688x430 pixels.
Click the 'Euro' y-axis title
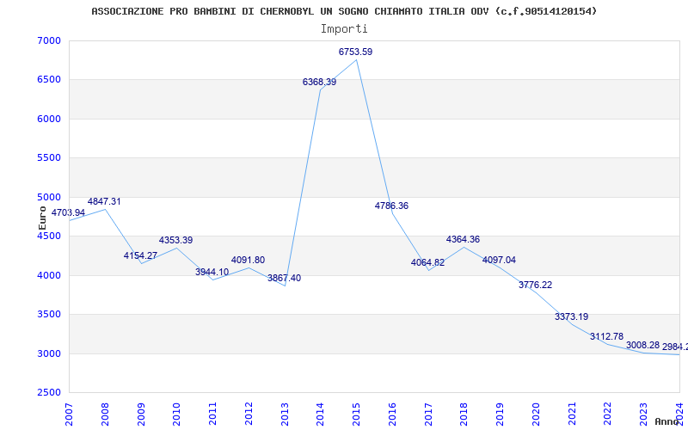pos(42,218)
